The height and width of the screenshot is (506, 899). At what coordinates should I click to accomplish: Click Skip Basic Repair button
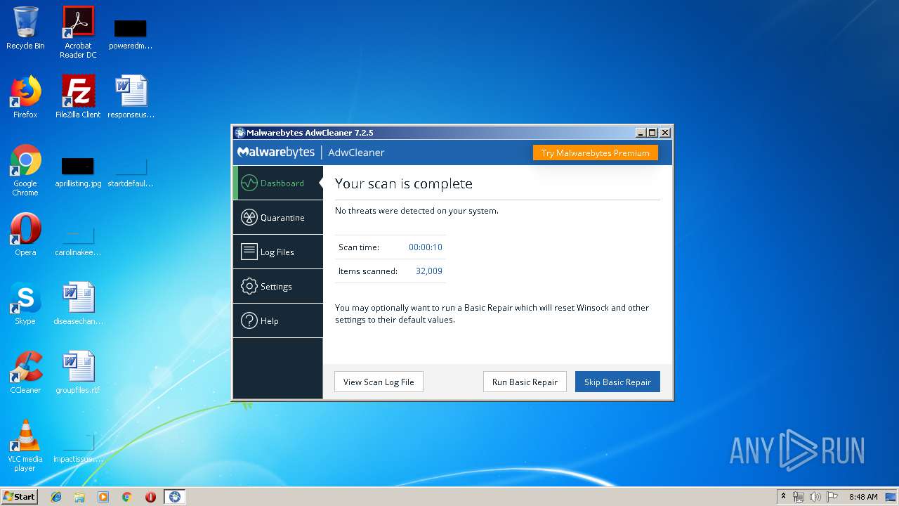click(617, 382)
